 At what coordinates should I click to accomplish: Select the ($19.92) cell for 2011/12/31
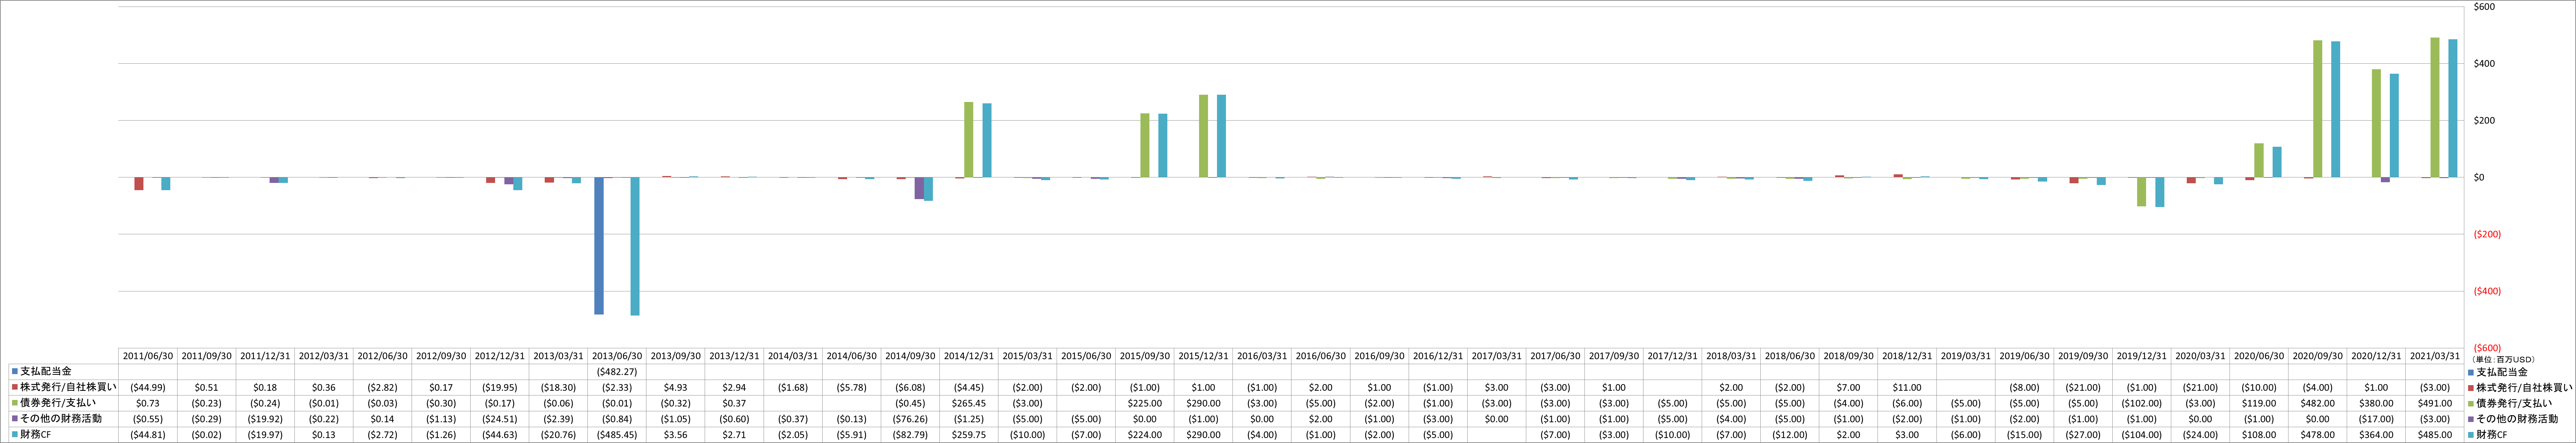click(265, 419)
